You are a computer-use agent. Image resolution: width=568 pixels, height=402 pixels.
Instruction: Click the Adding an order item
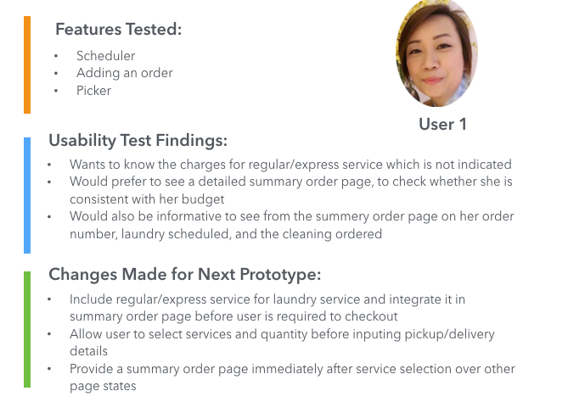(124, 73)
